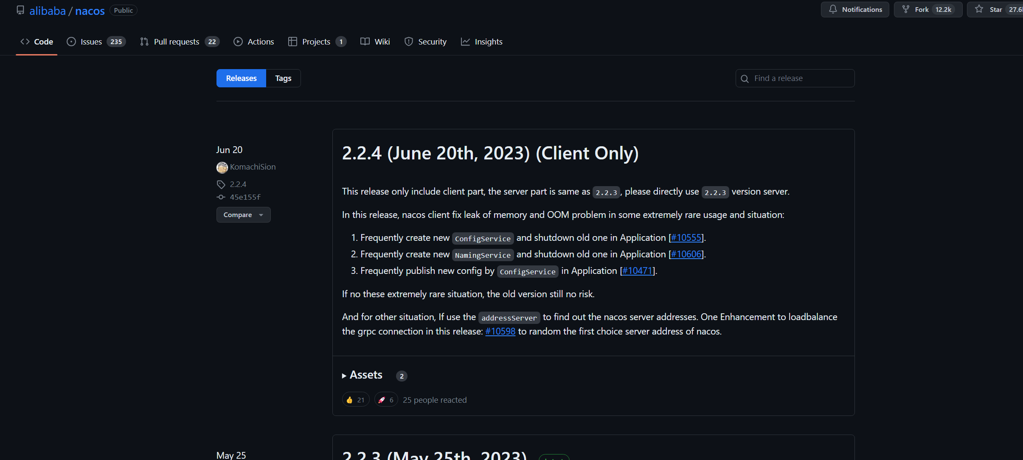Click the Actions play icon
This screenshot has width=1023, height=460.
coord(238,42)
